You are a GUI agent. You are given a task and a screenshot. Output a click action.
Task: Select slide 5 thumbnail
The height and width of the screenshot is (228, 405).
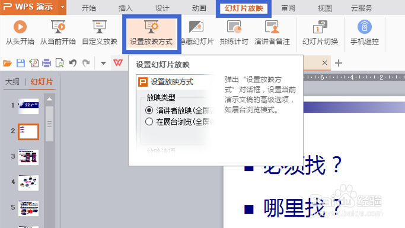[x=28, y=208]
